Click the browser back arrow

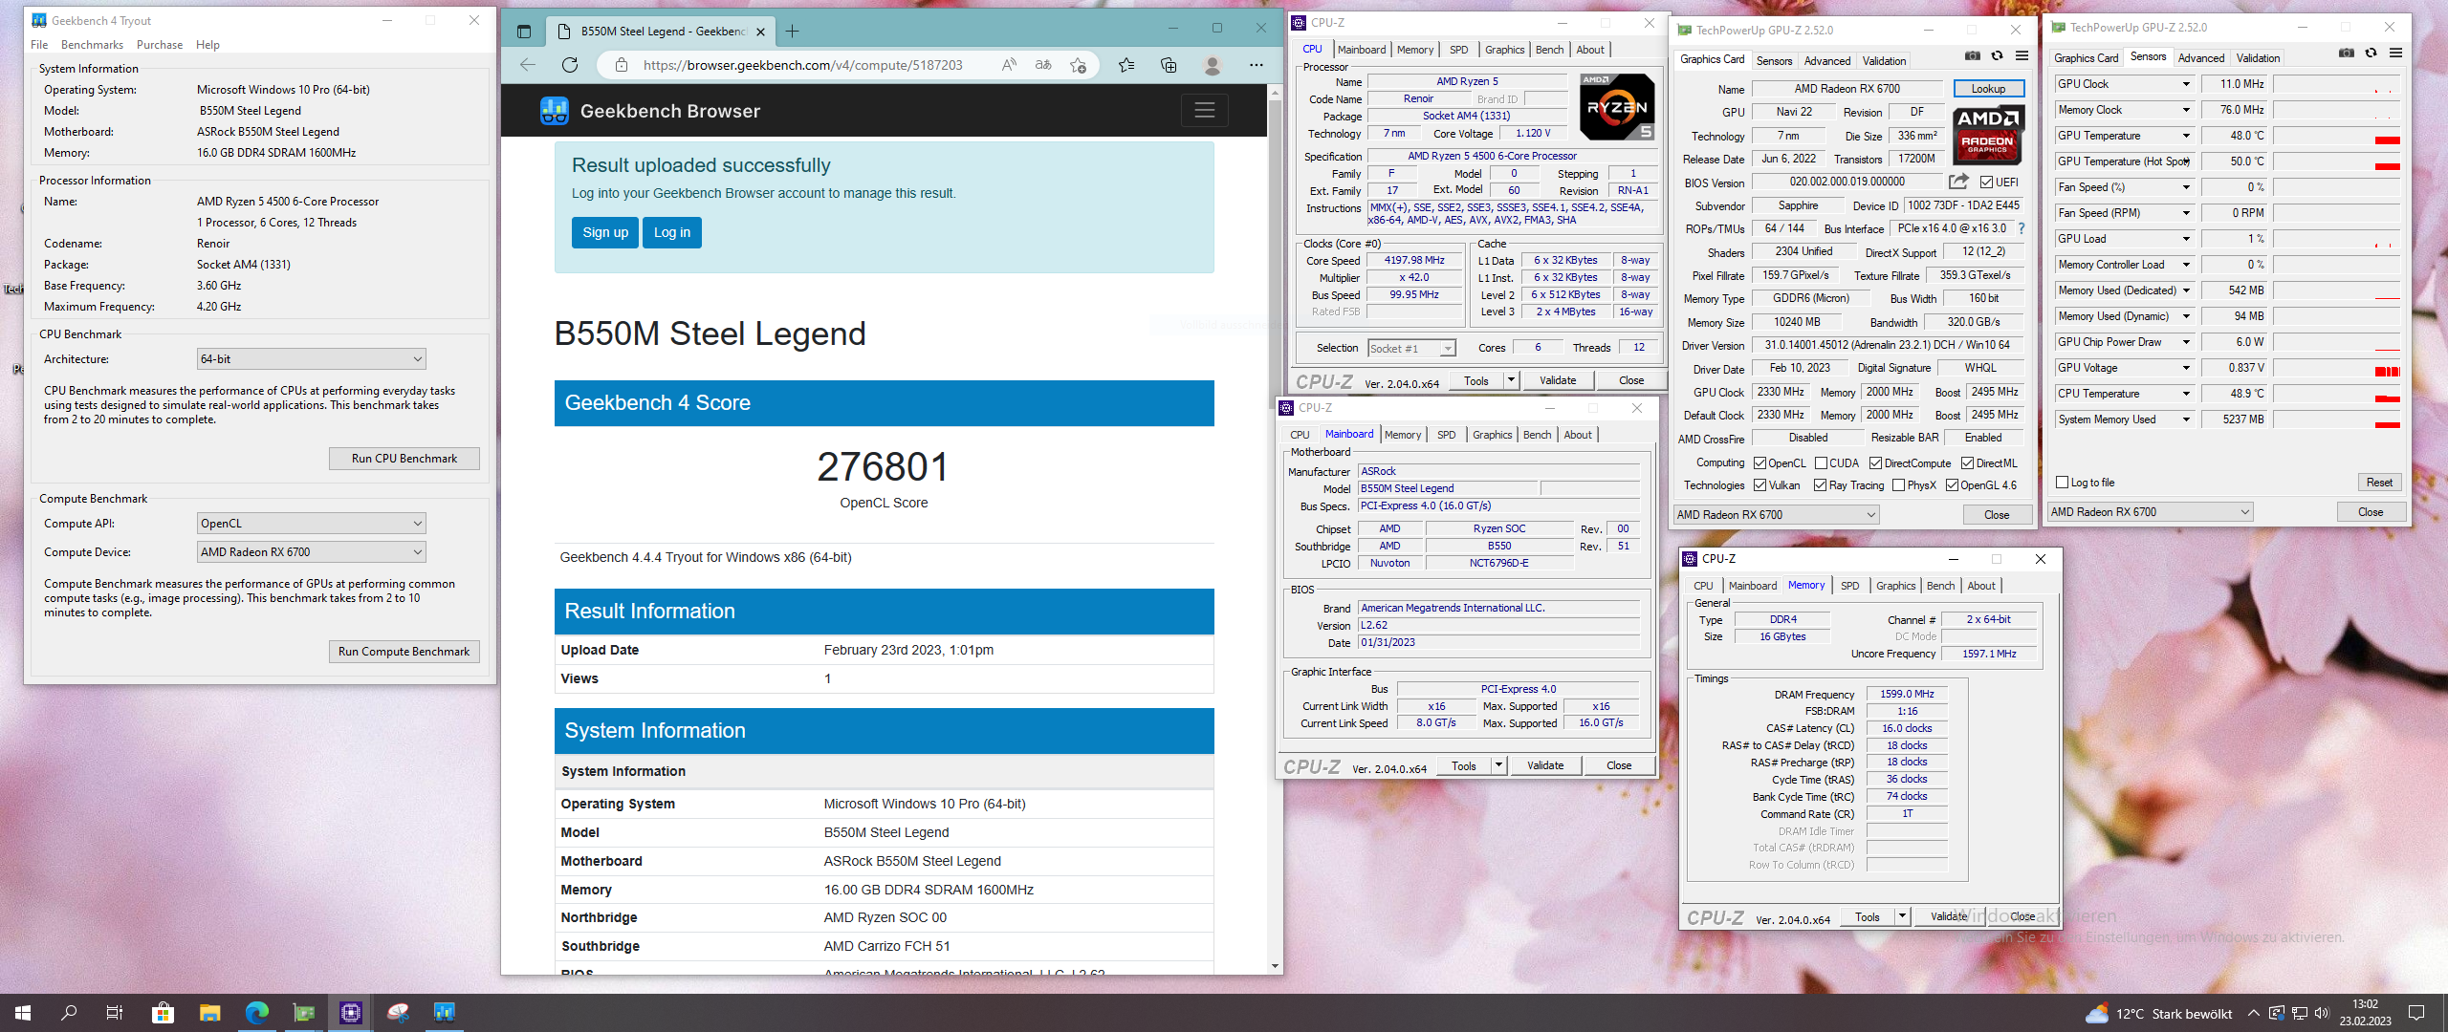click(x=528, y=65)
